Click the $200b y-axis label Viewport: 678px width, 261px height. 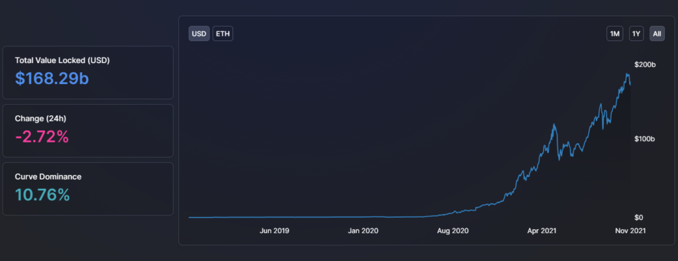click(645, 65)
